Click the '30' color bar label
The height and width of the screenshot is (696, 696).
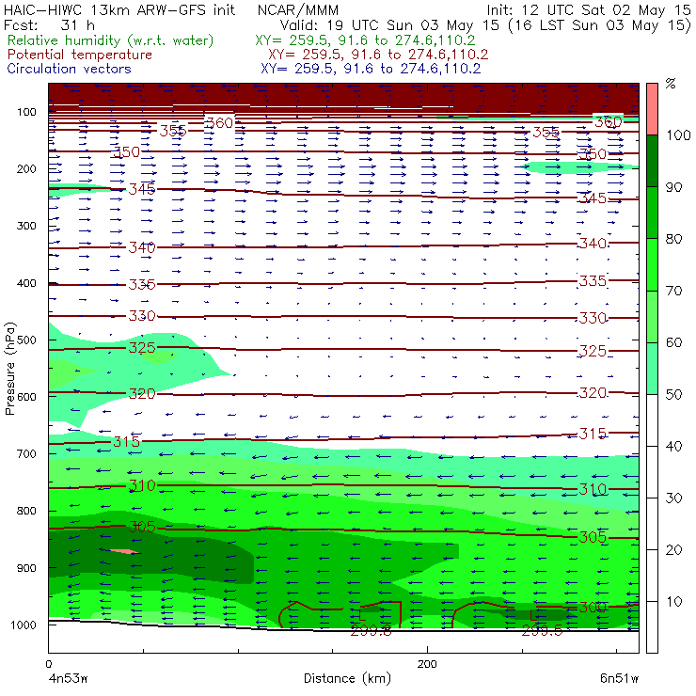point(673,498)
